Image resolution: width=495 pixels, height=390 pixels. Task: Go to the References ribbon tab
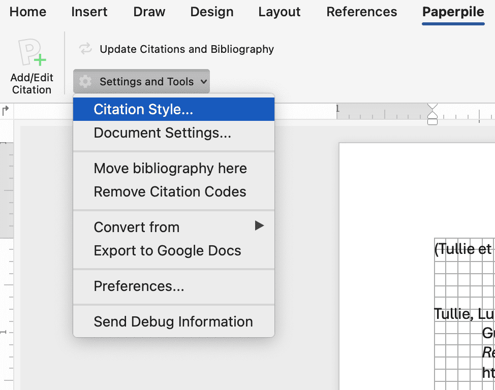tap(361, 12)
